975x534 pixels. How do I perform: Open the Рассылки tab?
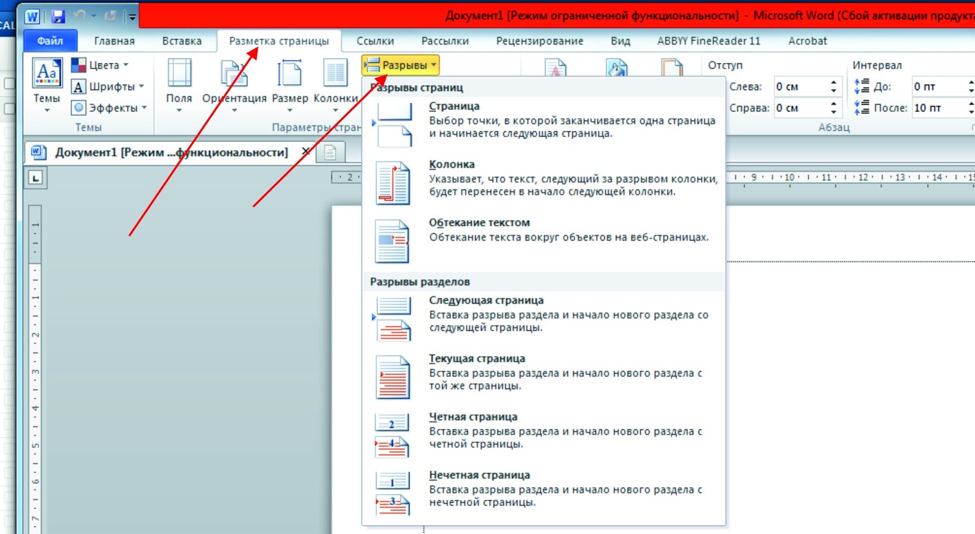click(x=445, y=41)
